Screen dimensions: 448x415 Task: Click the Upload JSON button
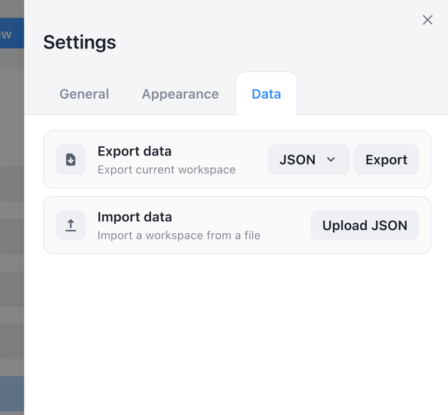(x=364, y=225)
